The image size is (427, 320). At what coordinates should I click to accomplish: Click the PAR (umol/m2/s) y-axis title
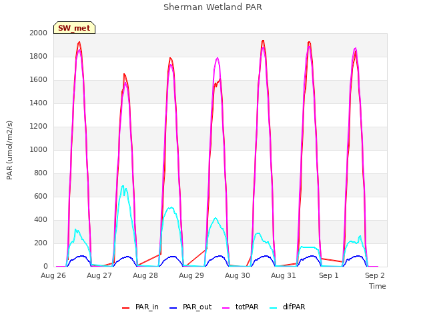coord(9,150)
